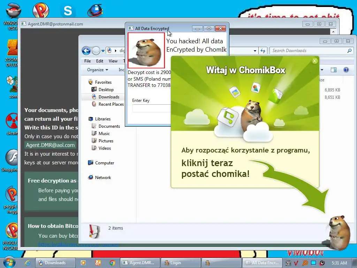Click the bitcoin link in the ransom note
This screenshot has height=268, width=357.
click(78, 245)
